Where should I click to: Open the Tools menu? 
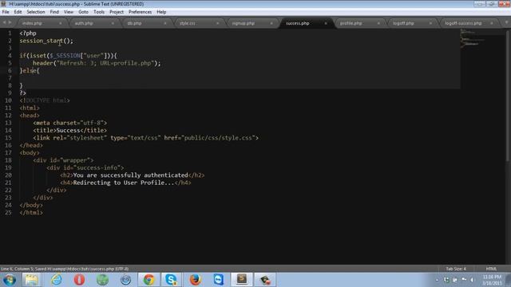pos(99,12)
